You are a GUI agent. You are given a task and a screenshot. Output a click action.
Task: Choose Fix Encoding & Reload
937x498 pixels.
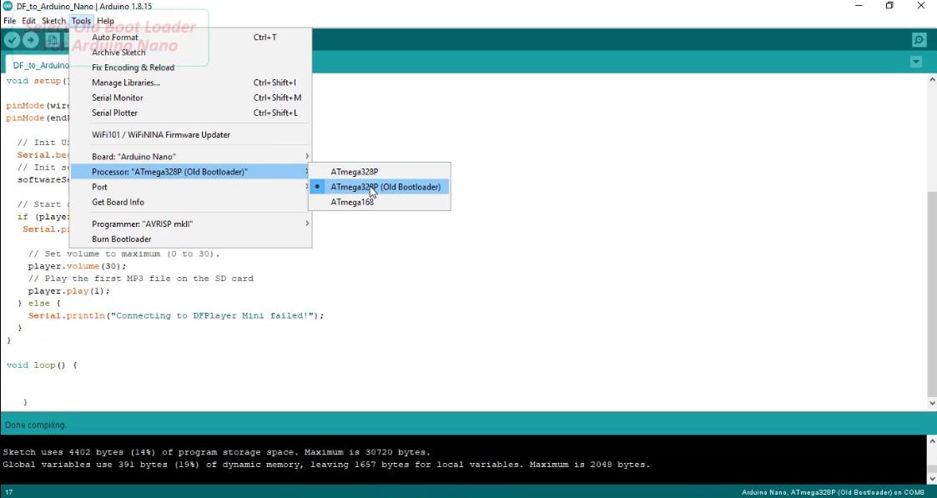tap(190, 68)
